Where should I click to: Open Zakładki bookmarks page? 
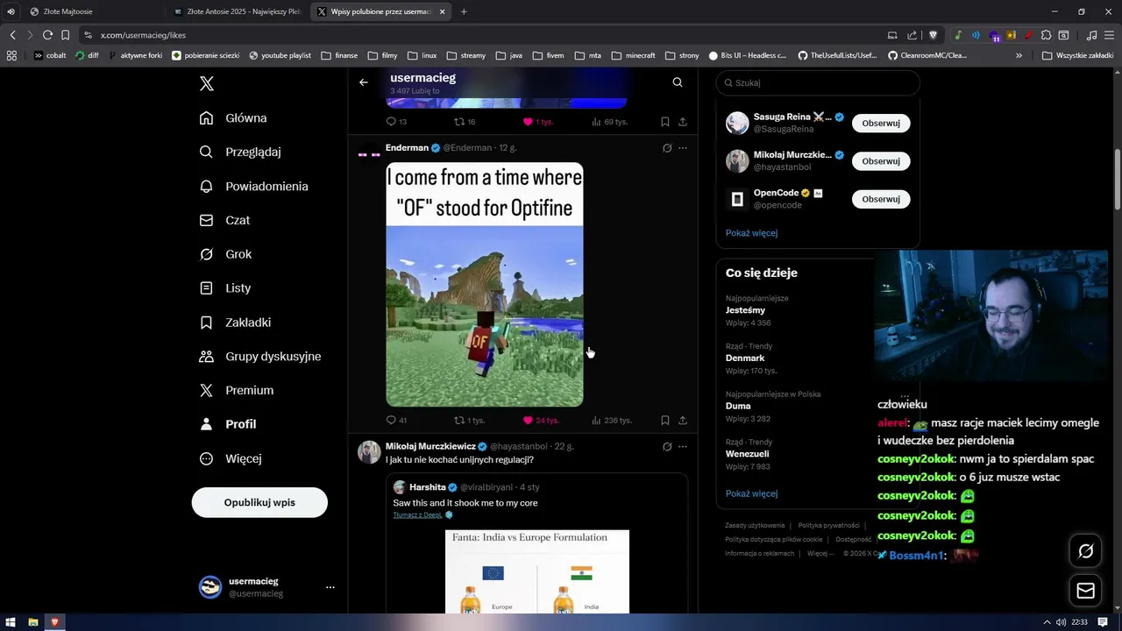[235, 323]
